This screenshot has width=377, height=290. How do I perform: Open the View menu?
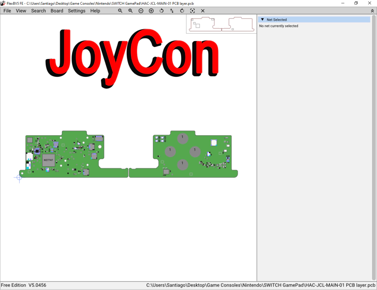[21, 11]
